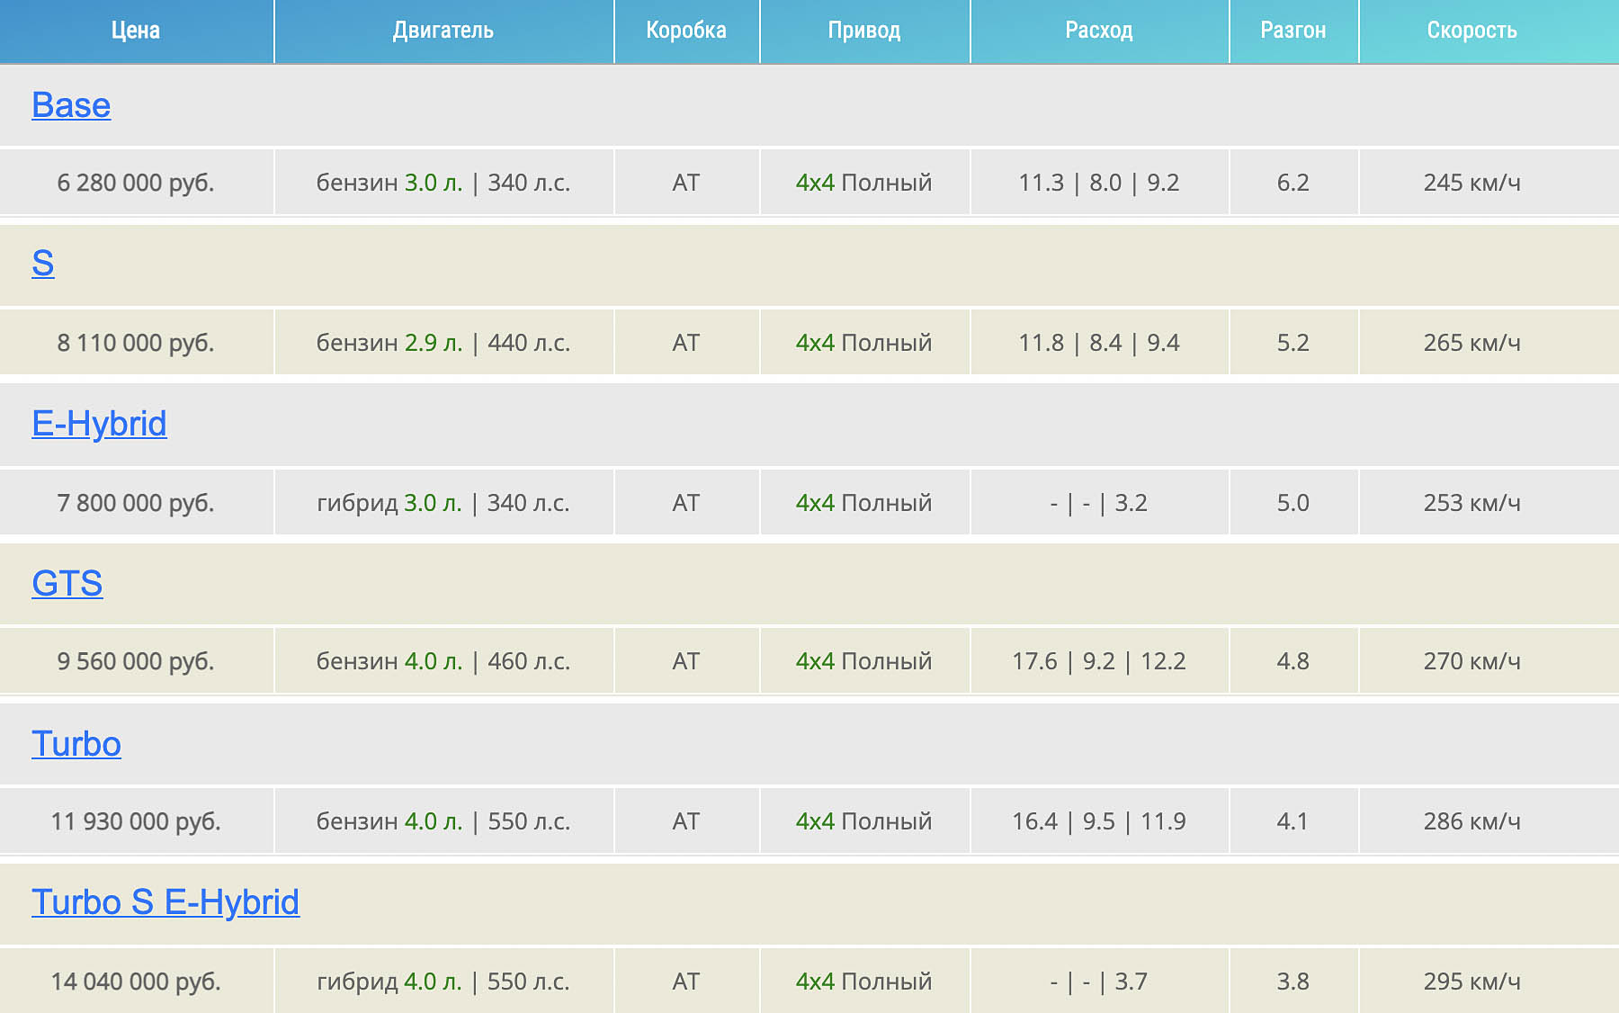
Task: Select the 14 040 000 руб. price cell
Action: tap(136, 981)
